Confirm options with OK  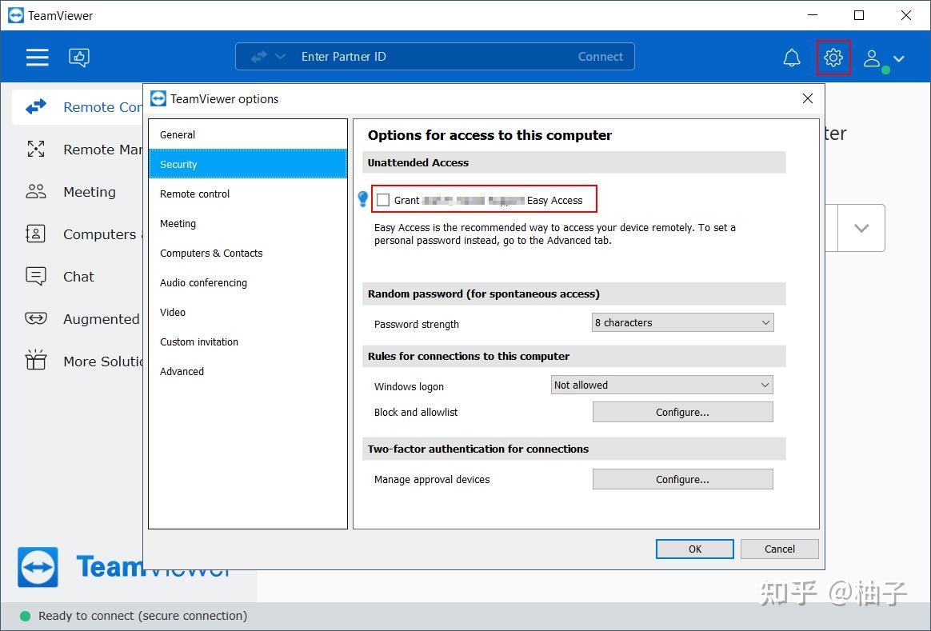tap(695, 549)
